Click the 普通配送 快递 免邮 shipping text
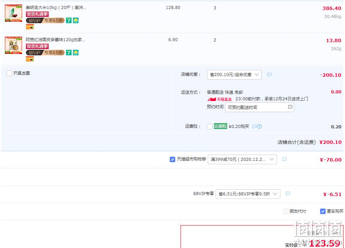The height and width of the screenshot is (248, 345). point(225,92)
